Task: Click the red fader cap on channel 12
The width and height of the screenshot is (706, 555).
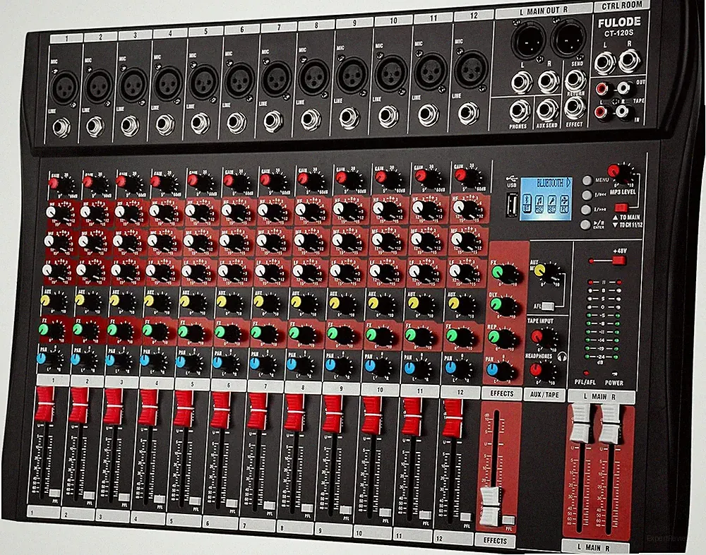Action: click(x=453, y=419)
